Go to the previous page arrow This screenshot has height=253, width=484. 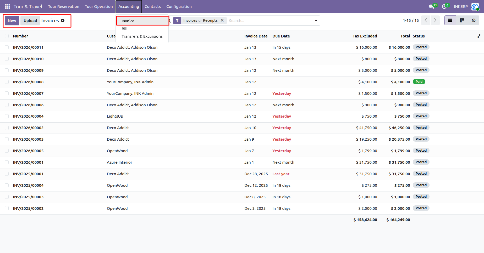(x=426, y=20)
